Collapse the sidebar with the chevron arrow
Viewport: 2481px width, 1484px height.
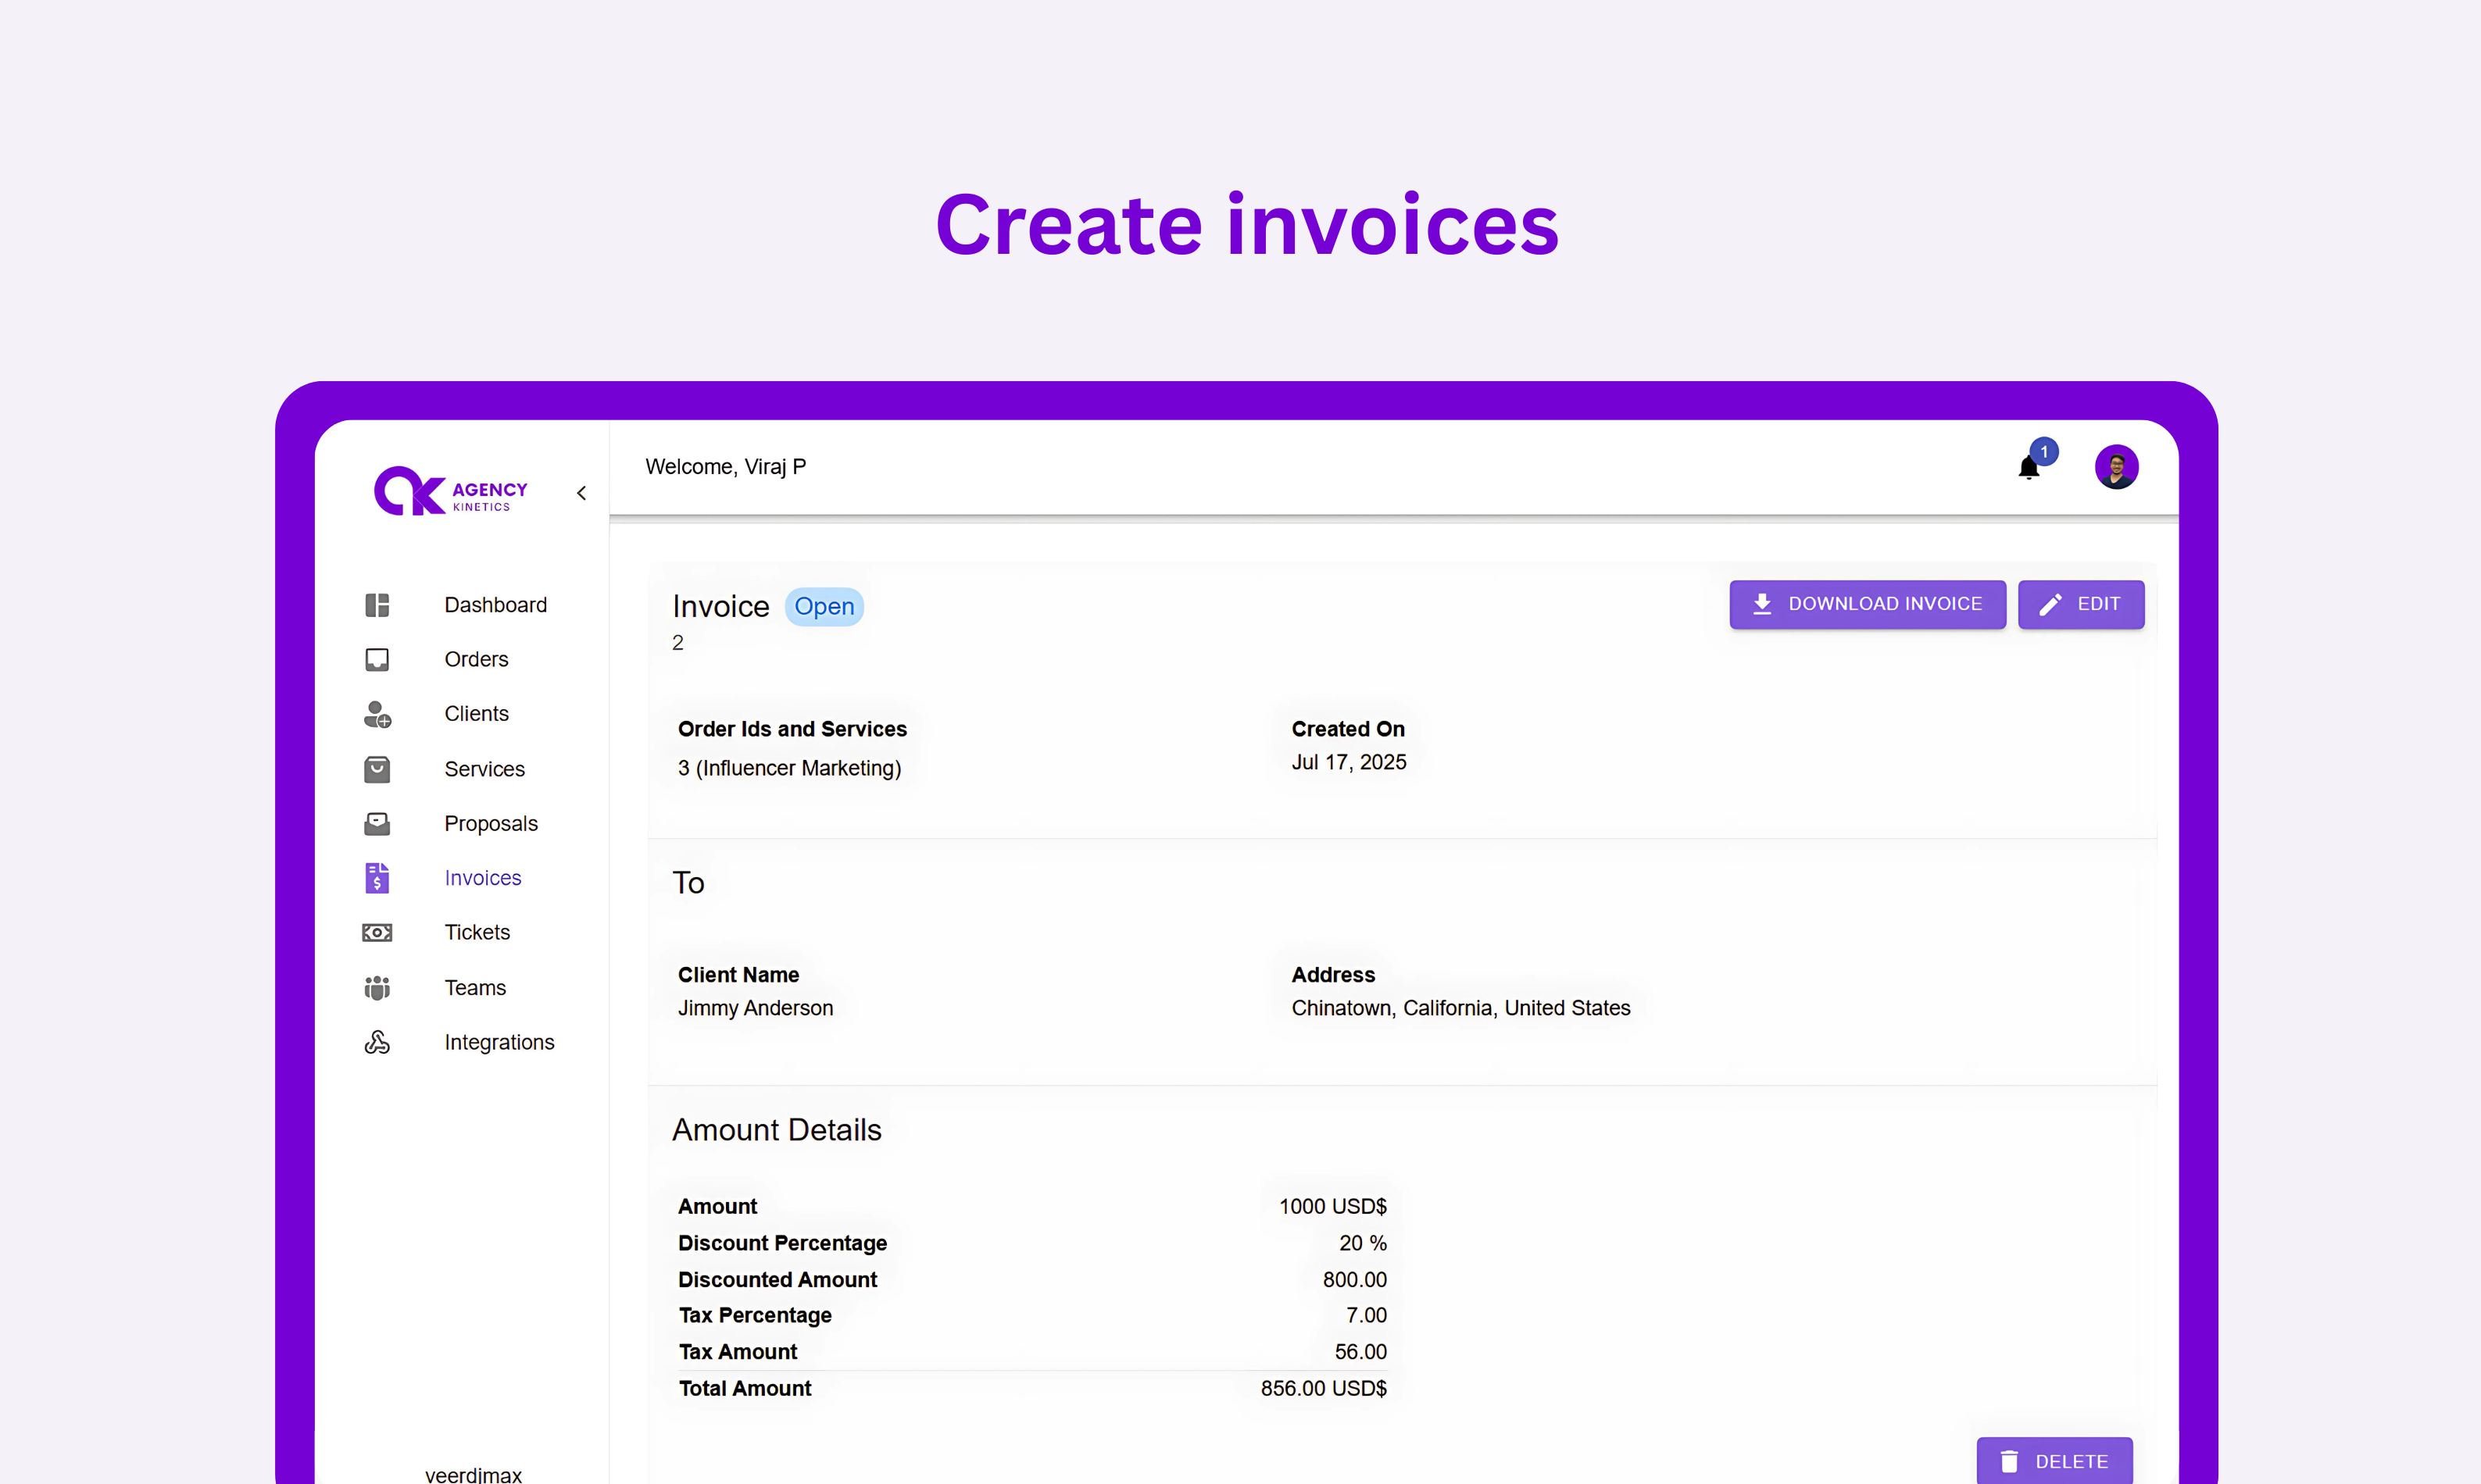[x=581, y=493]
